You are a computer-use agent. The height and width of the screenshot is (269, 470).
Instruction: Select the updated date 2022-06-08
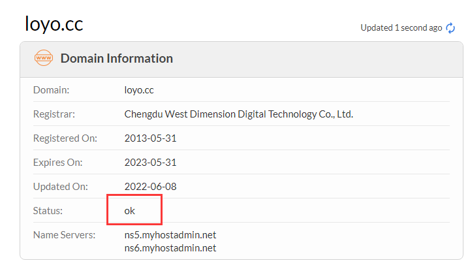tap(150, 187)
